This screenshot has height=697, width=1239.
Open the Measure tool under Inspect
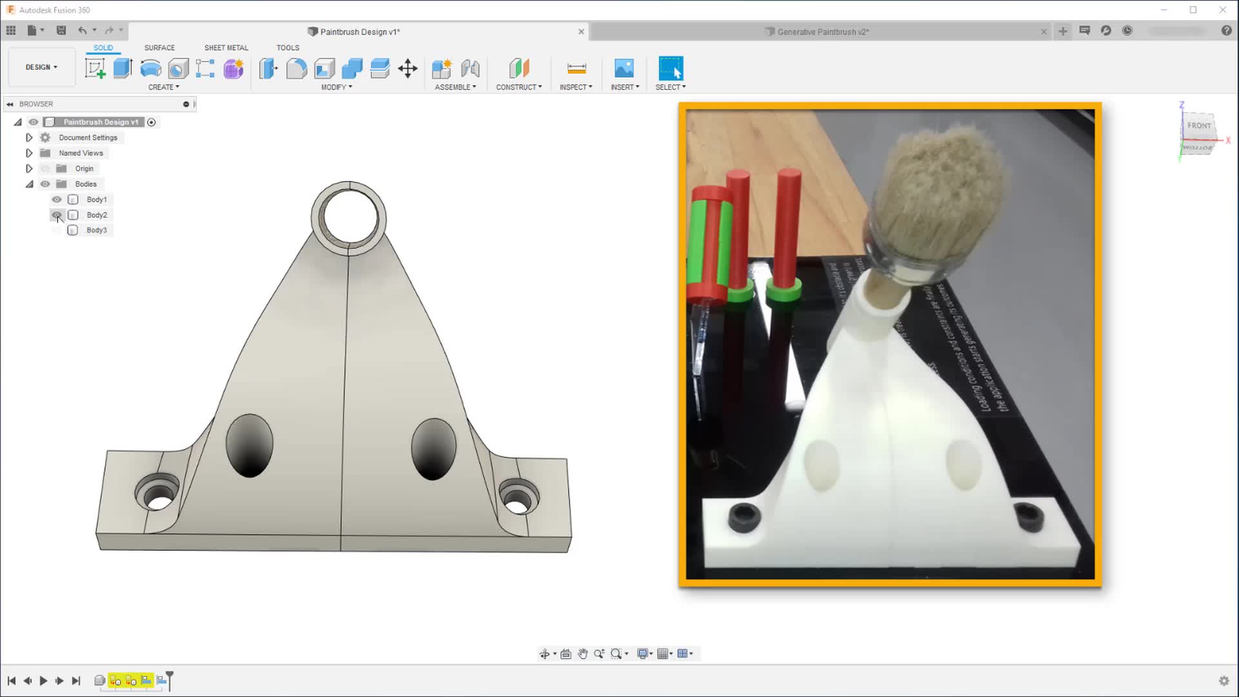576,68
